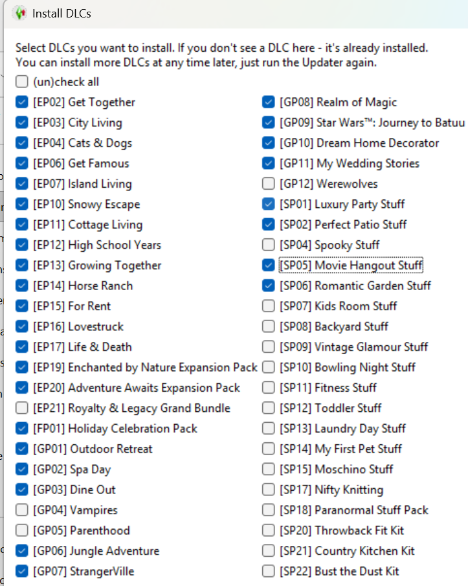Screen dimensions: 468x586
Task: Uncheck [SP06] Romantic Garden Stuff
Action: [268, 286]
